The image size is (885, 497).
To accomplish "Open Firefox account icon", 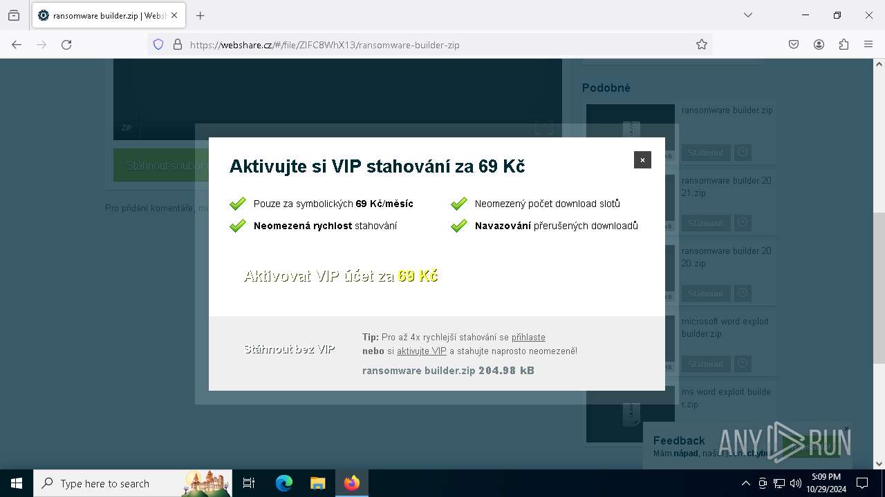I will click(x=819, y=44).
